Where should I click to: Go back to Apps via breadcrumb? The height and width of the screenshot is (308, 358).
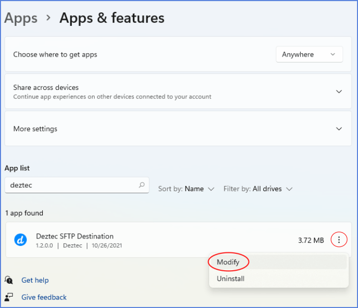pyautogui.click(x=21, y=18)
